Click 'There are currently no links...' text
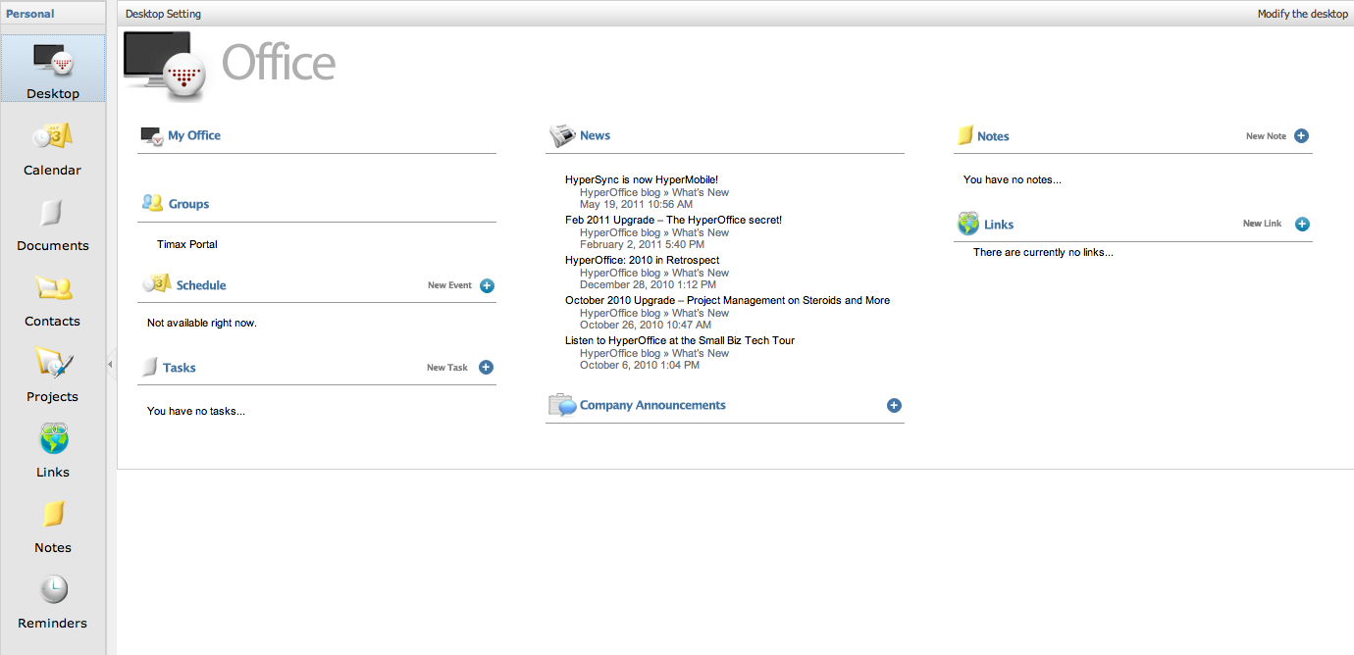The height and width of the screenshot is (655, 1354). [x=1043, y=252]
